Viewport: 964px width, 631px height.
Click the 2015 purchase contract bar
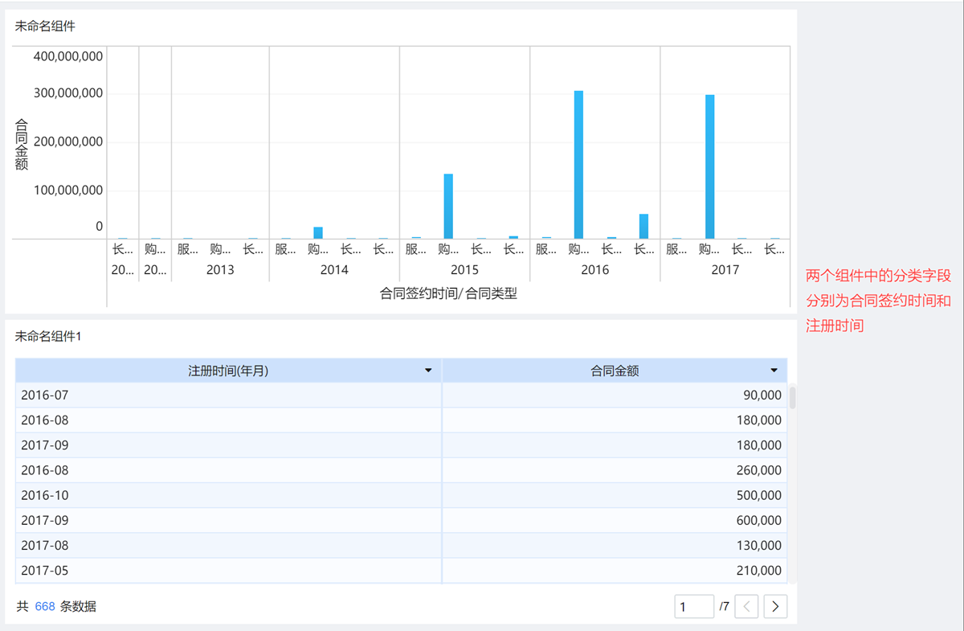[448, 207]
